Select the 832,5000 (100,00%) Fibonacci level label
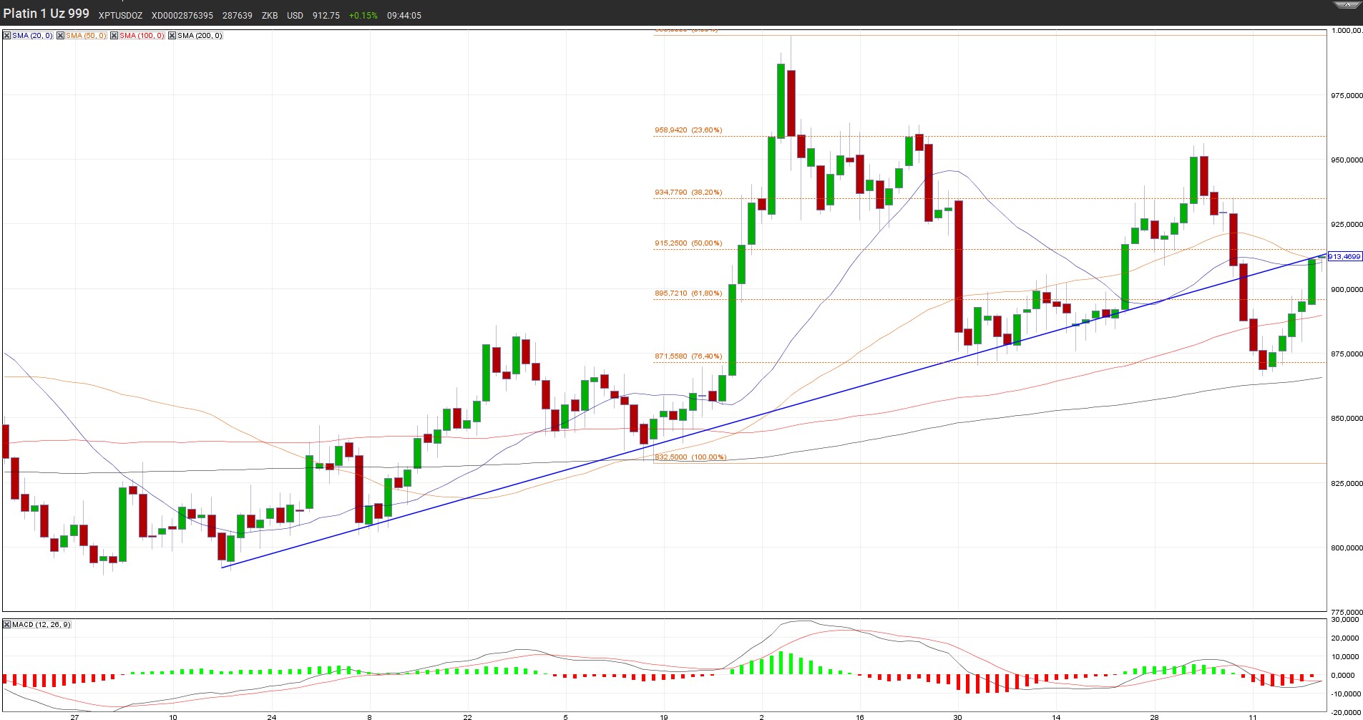This screenshot has height=720, width=1363. [690, 457]
